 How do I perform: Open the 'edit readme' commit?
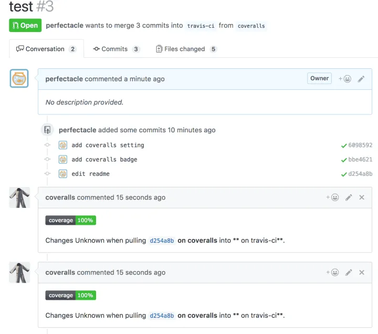(90, 174)
